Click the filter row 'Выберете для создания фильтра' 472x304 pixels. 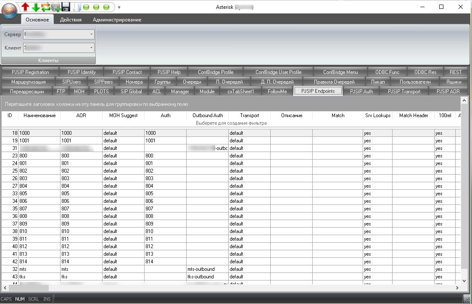tap(231, 123)
